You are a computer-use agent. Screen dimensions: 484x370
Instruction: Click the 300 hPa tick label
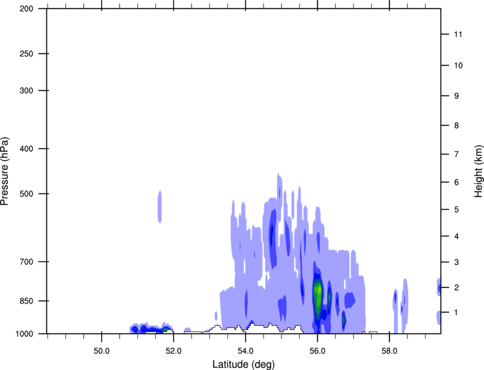(x=27, y=91)
